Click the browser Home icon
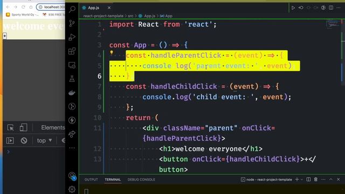 click(31, 7)
